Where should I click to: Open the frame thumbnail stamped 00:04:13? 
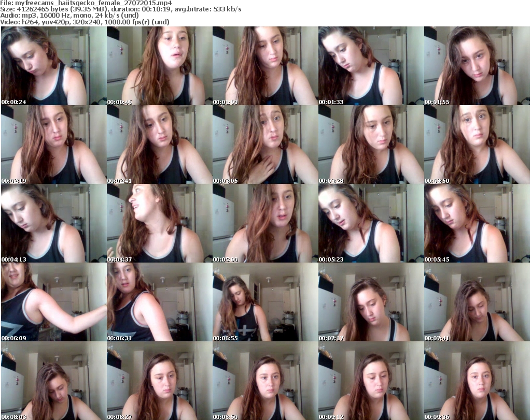point(54,224)
